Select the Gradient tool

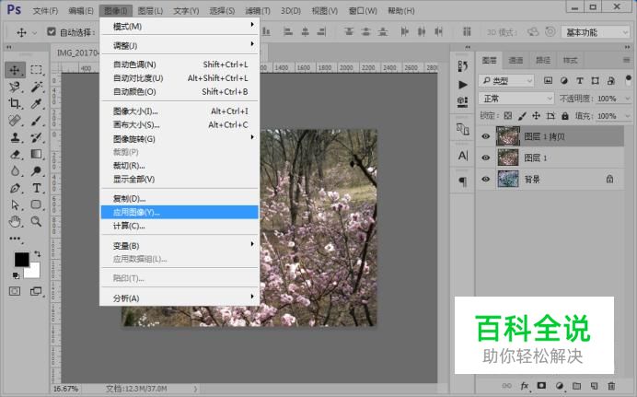click(36, 154)
